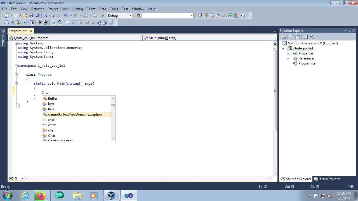The height and width of the screenshot is (201, 358).
Task: Click Refresh icon in Solution Explorer
Action: pos(298,37)
